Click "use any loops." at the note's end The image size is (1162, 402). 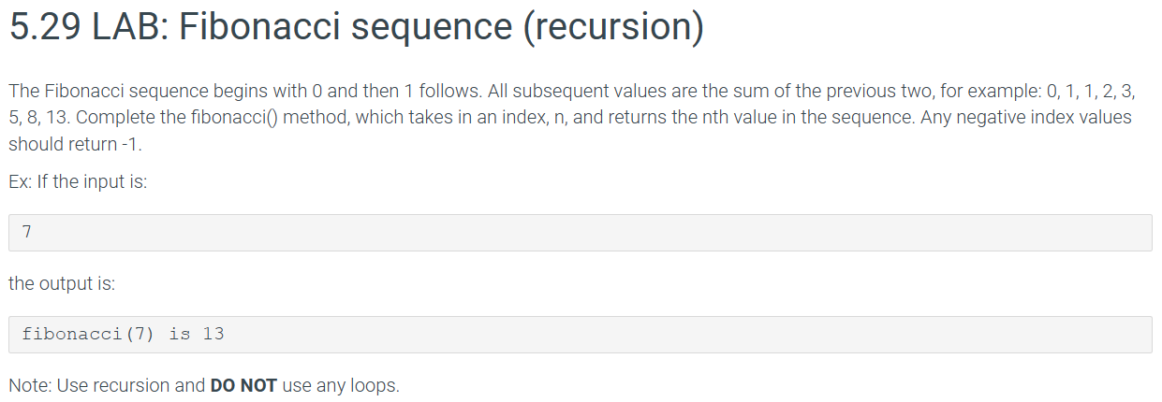(340, 385)
